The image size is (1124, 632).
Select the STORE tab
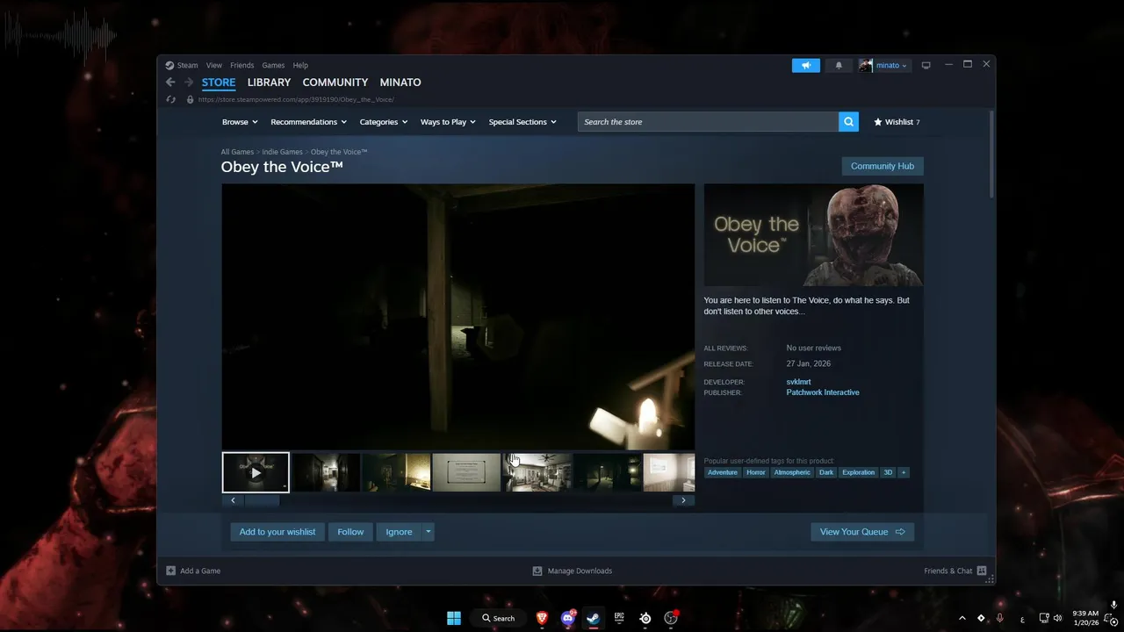tap(219, 83)
